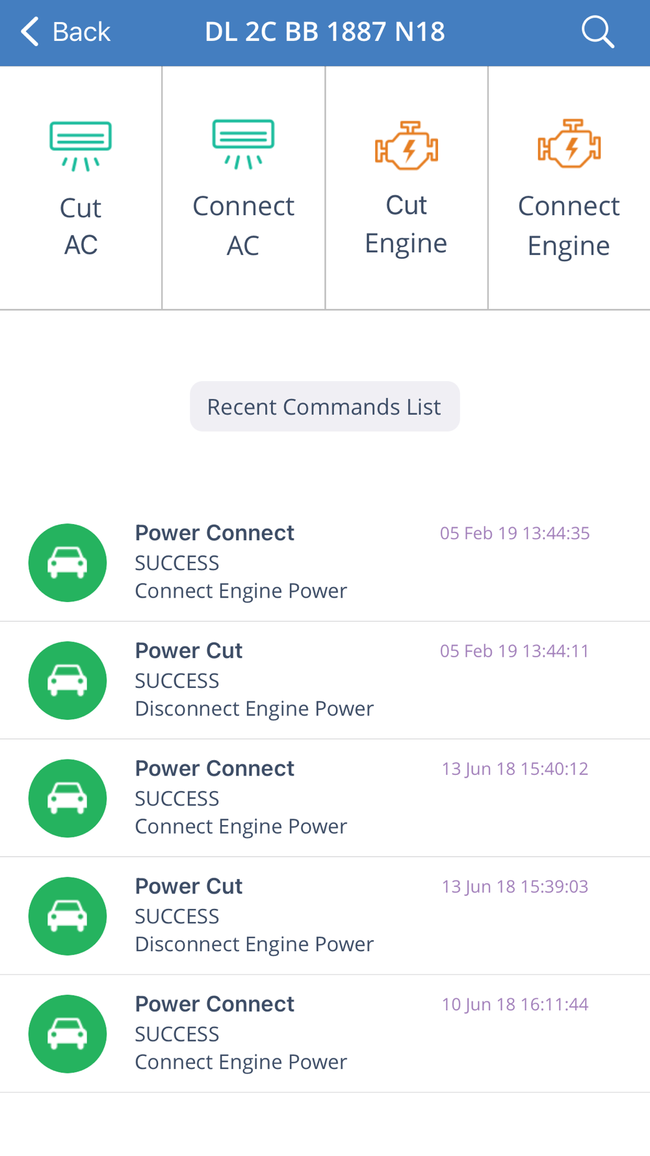Select the Power Cut entry from 05 Feb
Image resolution: width=650 pixels, height=1156 pixels.
tap(188, 651)
